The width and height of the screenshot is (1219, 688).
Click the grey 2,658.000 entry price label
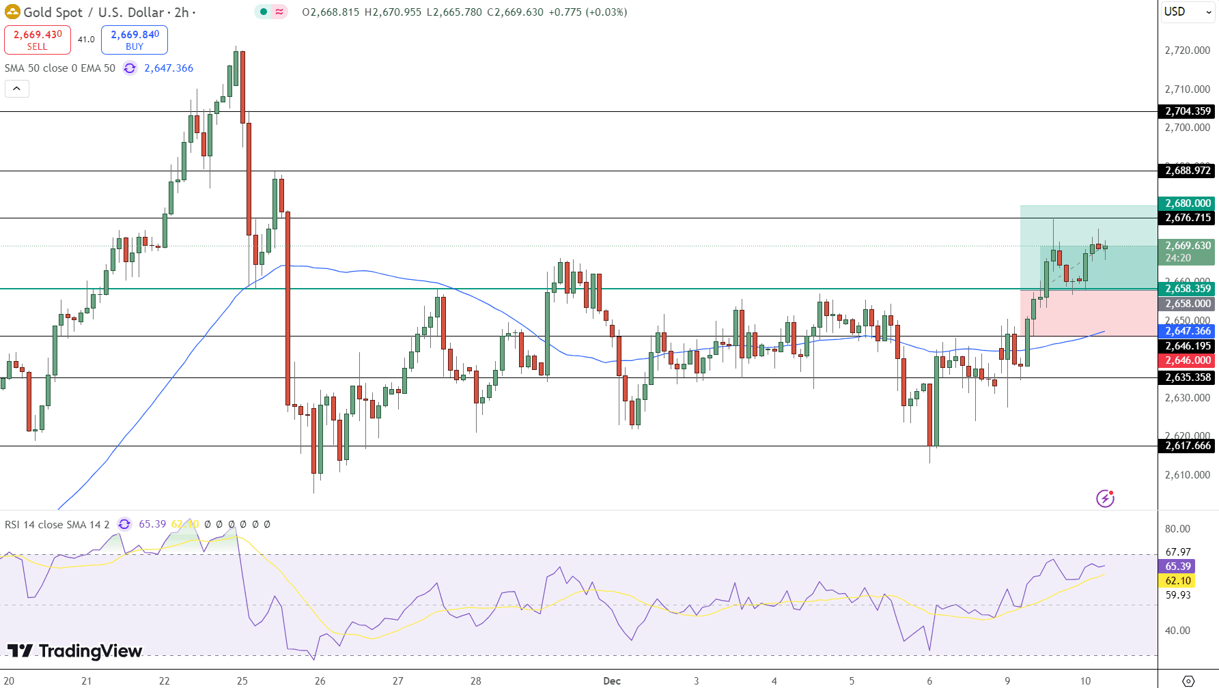(x=1187, y=304)
